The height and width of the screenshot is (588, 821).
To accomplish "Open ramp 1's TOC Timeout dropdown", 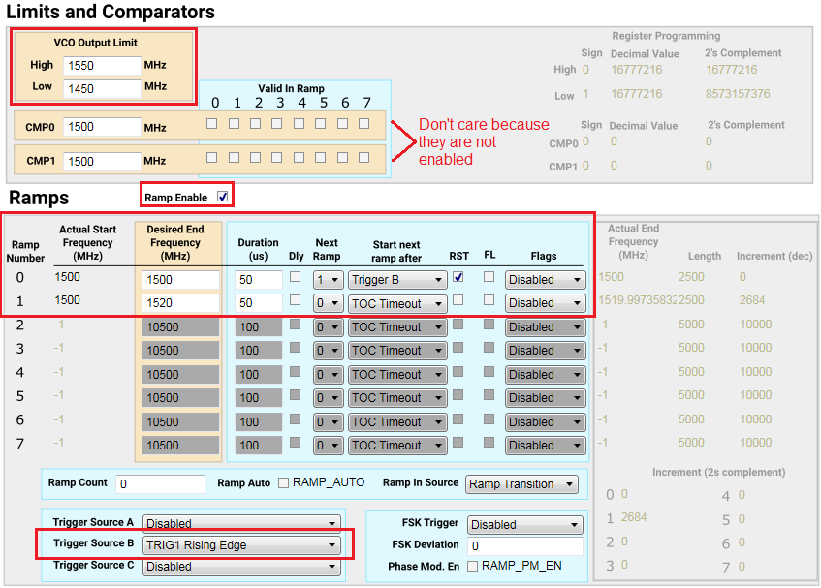I will (x=396, y=302).
